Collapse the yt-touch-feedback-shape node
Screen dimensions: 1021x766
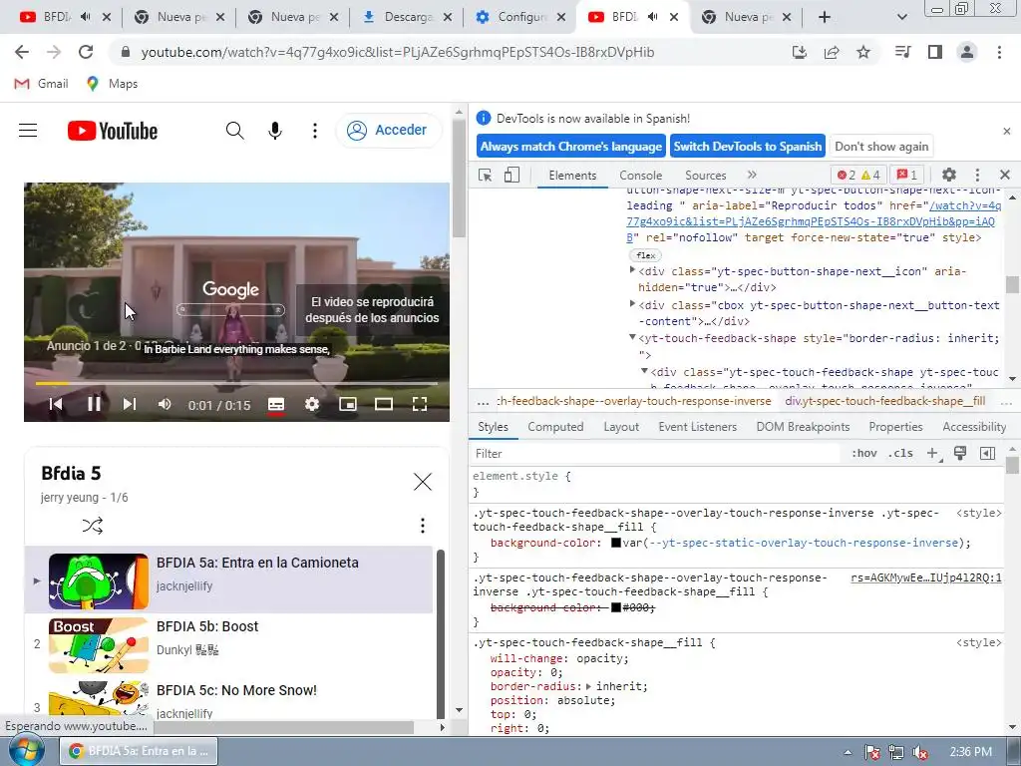coord(632,337)
